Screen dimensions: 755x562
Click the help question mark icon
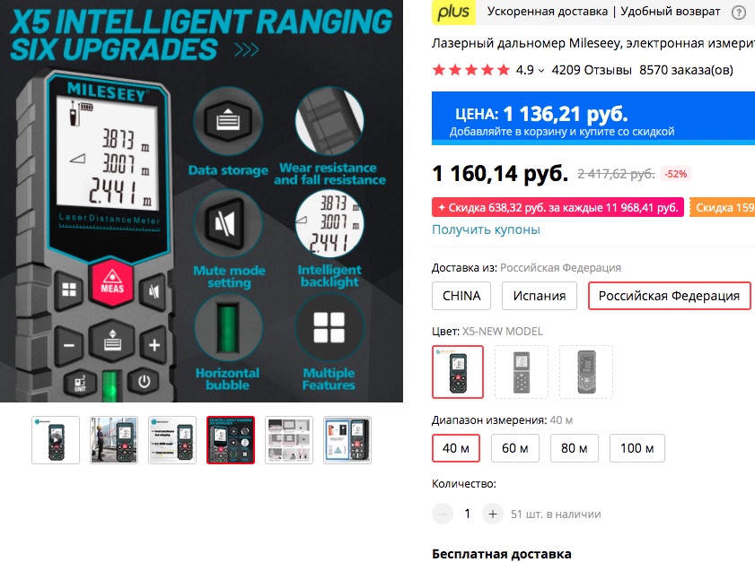click(x=738, y=12)
